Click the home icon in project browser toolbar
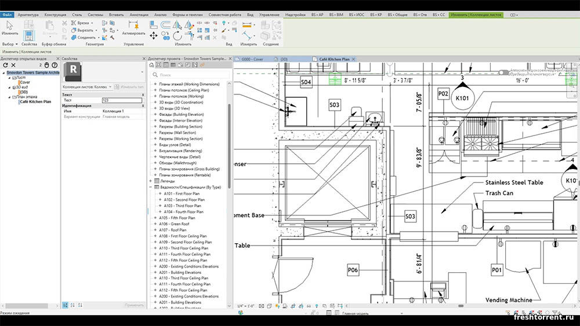 click(153, 66)
